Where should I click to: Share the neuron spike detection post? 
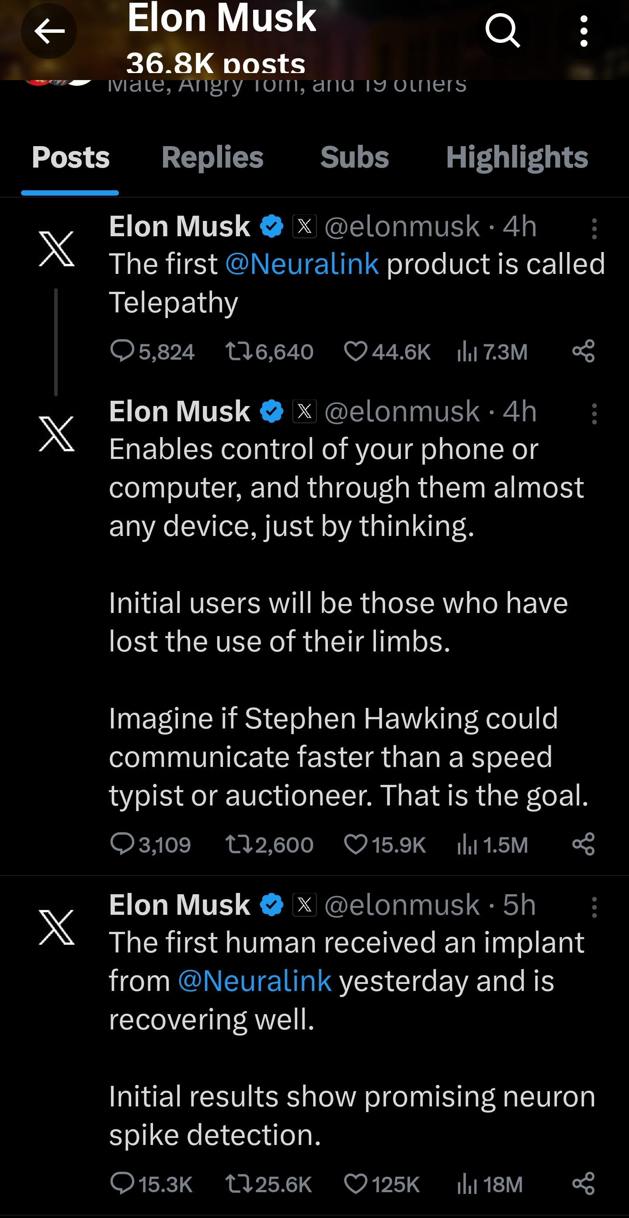(583, 1184)
